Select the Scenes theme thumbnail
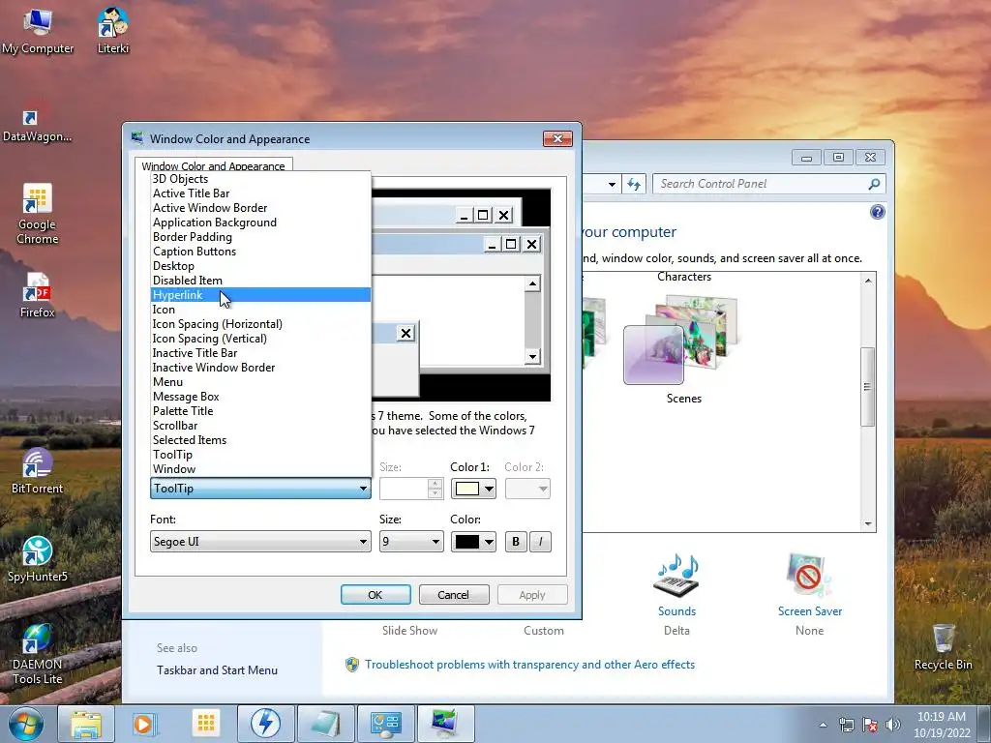 pos(681,342)
